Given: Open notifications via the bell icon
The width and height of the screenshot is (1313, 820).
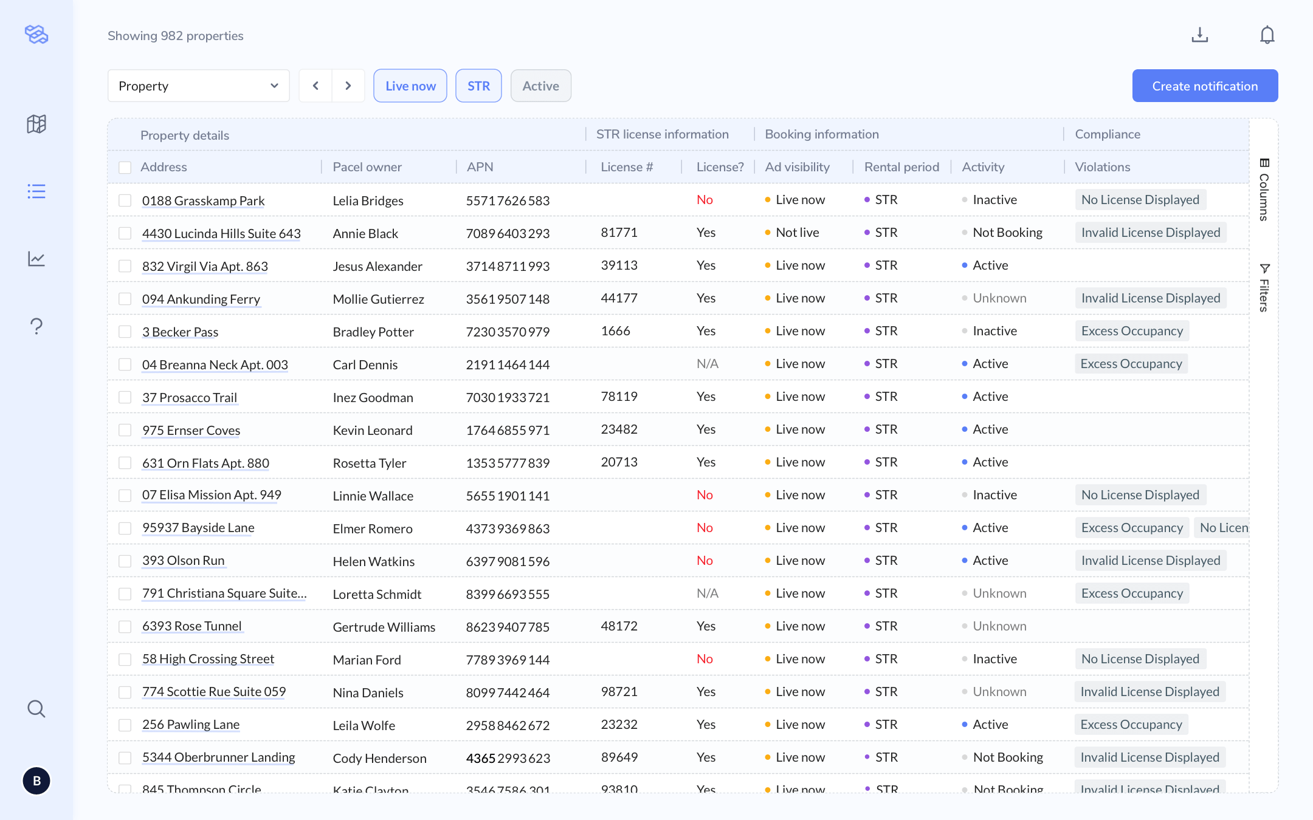Looking at the screenshot, I should tap(1267, 35).
